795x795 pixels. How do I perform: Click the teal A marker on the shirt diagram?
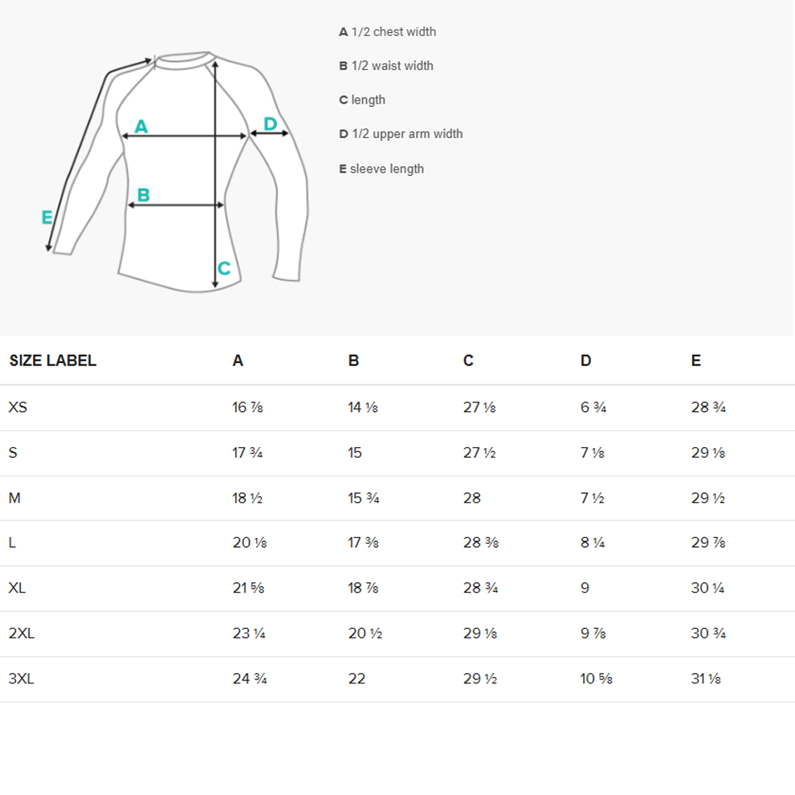pos(141,126)
